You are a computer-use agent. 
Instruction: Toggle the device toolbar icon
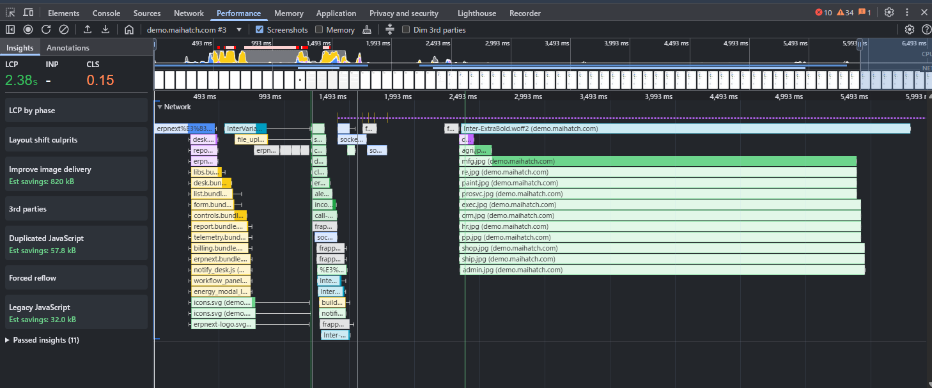point(29,13)
